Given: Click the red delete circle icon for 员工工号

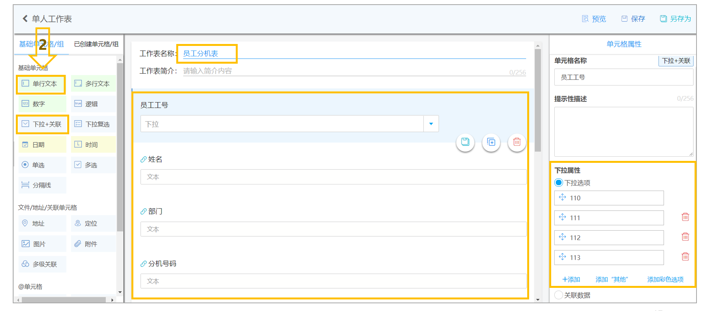Looking at the screenshot, I should coord(517,142).
